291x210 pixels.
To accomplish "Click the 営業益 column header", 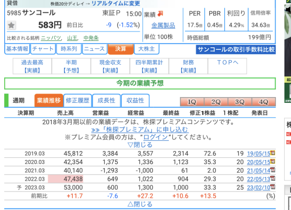I will [x=100, y=113].
